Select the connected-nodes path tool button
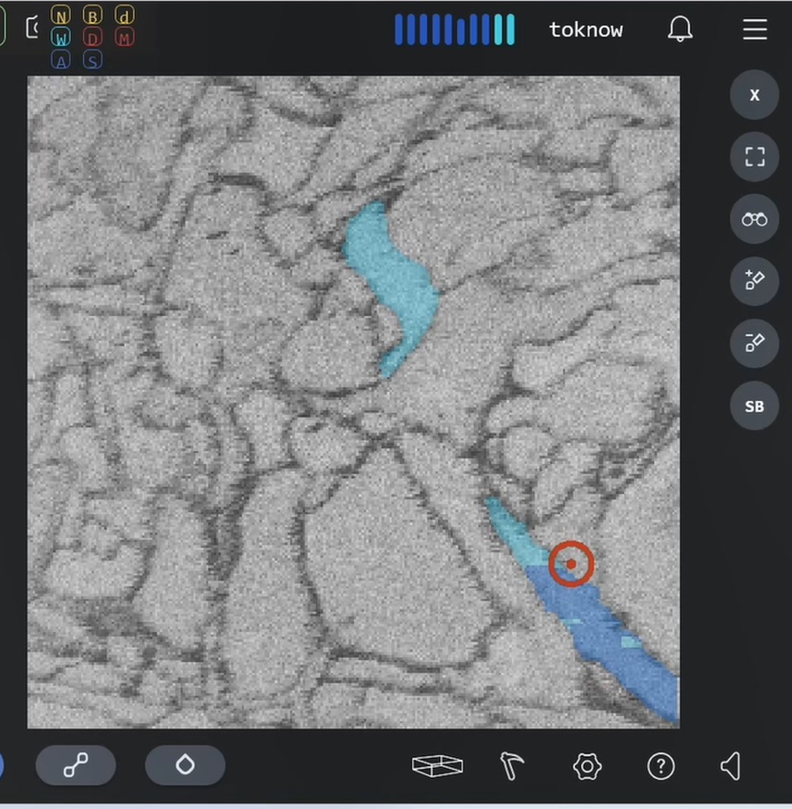The height and width of the screenshot is (809, 792). 76,765
